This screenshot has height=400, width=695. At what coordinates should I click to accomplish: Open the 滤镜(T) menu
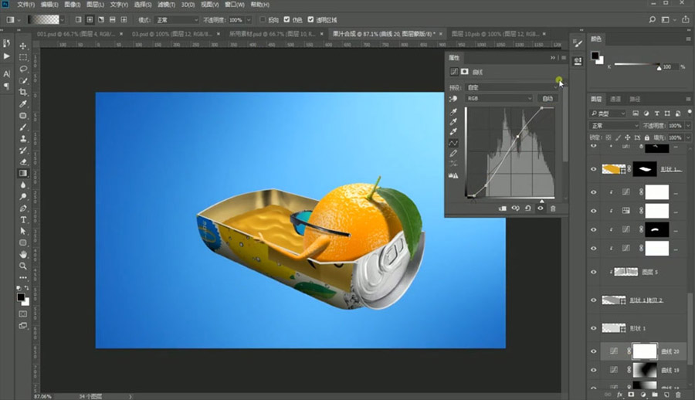(x=166, y=5)
